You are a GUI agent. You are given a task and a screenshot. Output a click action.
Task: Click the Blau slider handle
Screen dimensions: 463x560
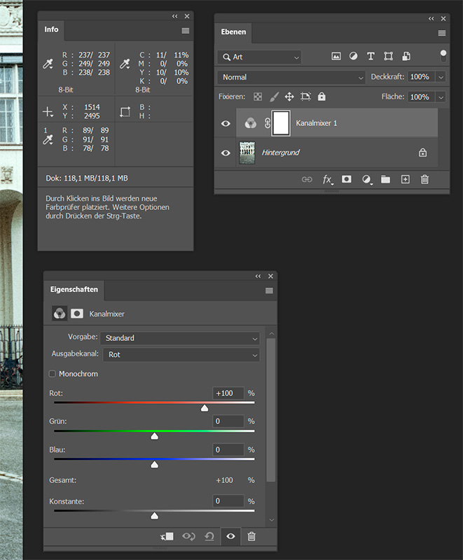point(154,464)
